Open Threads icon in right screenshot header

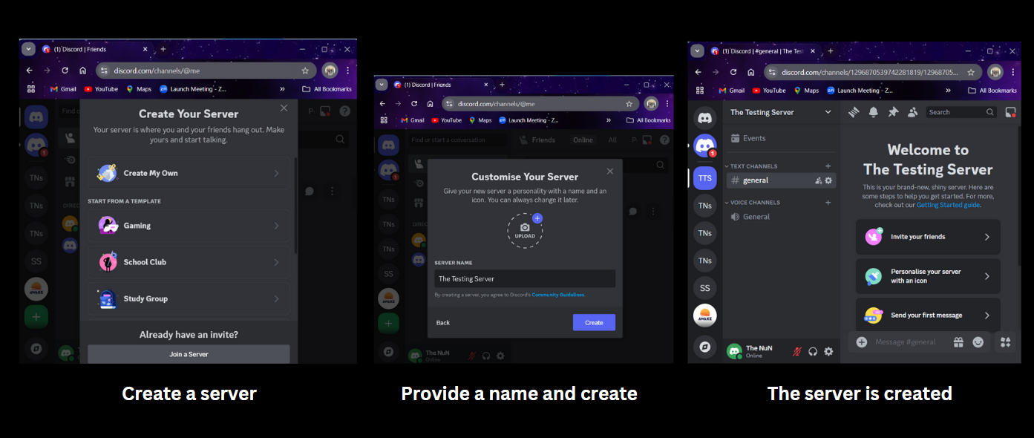tap(854, 112)
